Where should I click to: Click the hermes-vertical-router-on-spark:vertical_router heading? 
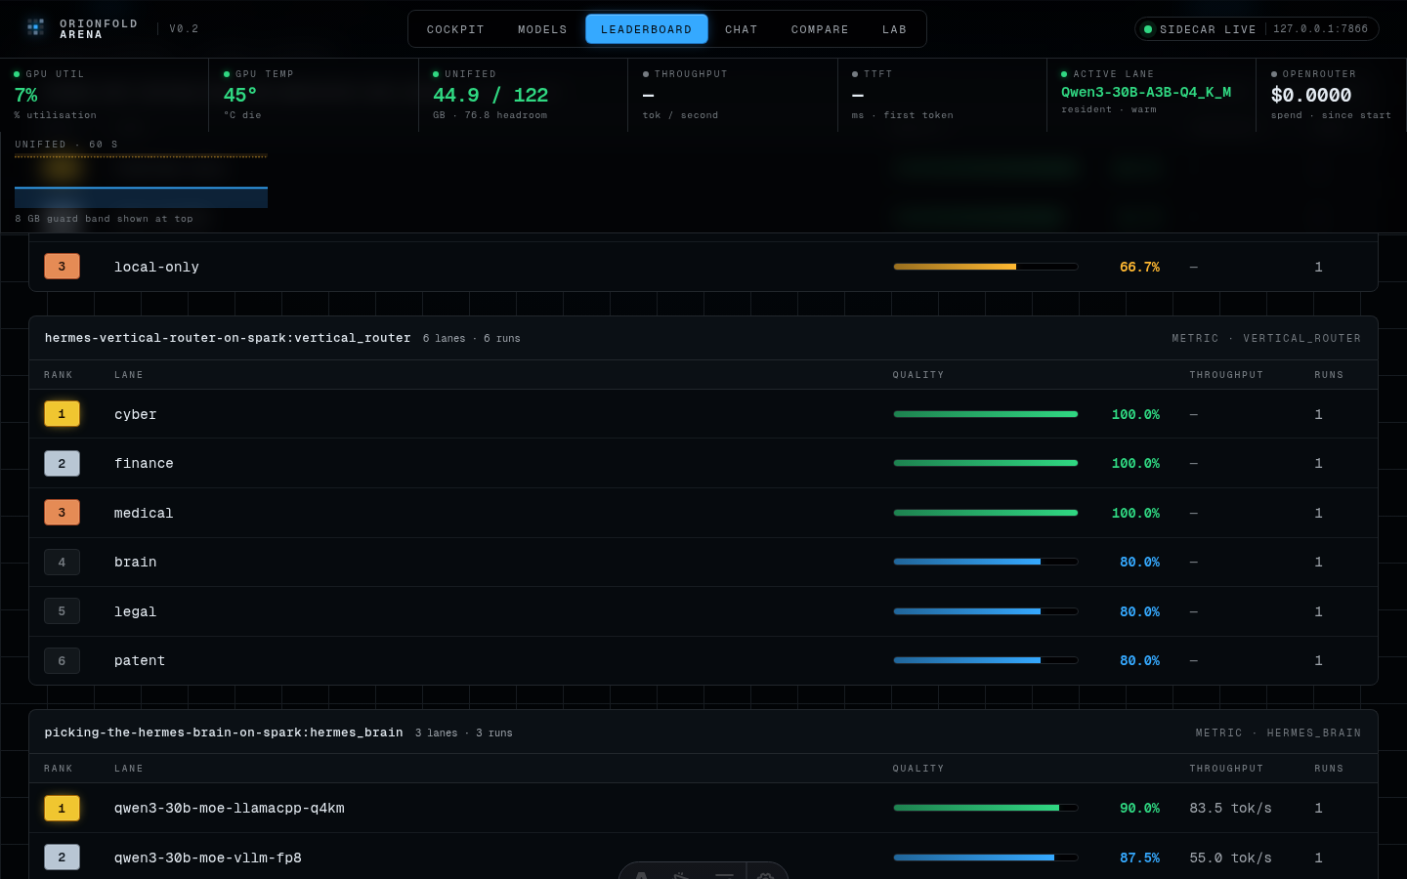(228, 338)
